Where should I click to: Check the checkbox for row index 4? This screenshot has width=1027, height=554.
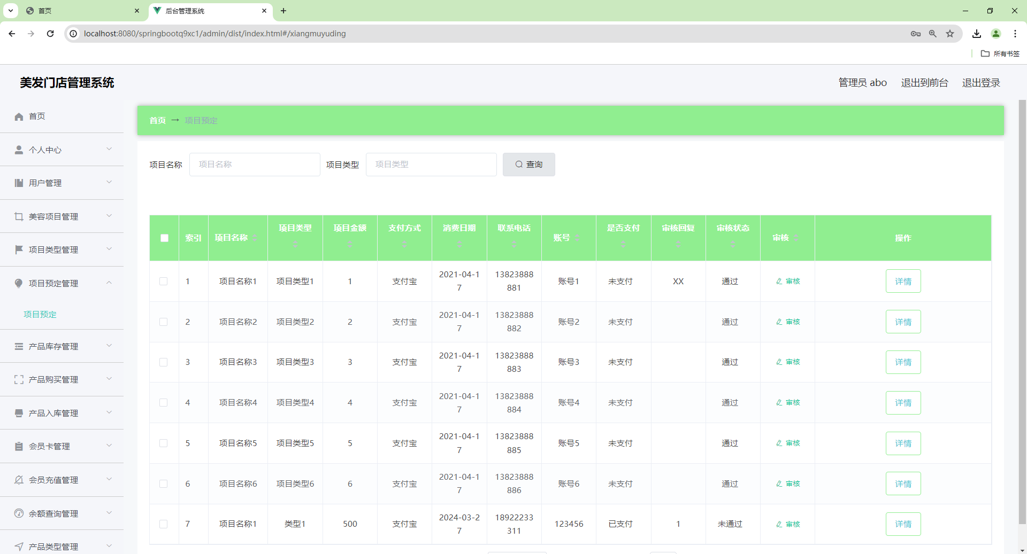point(164,403)
